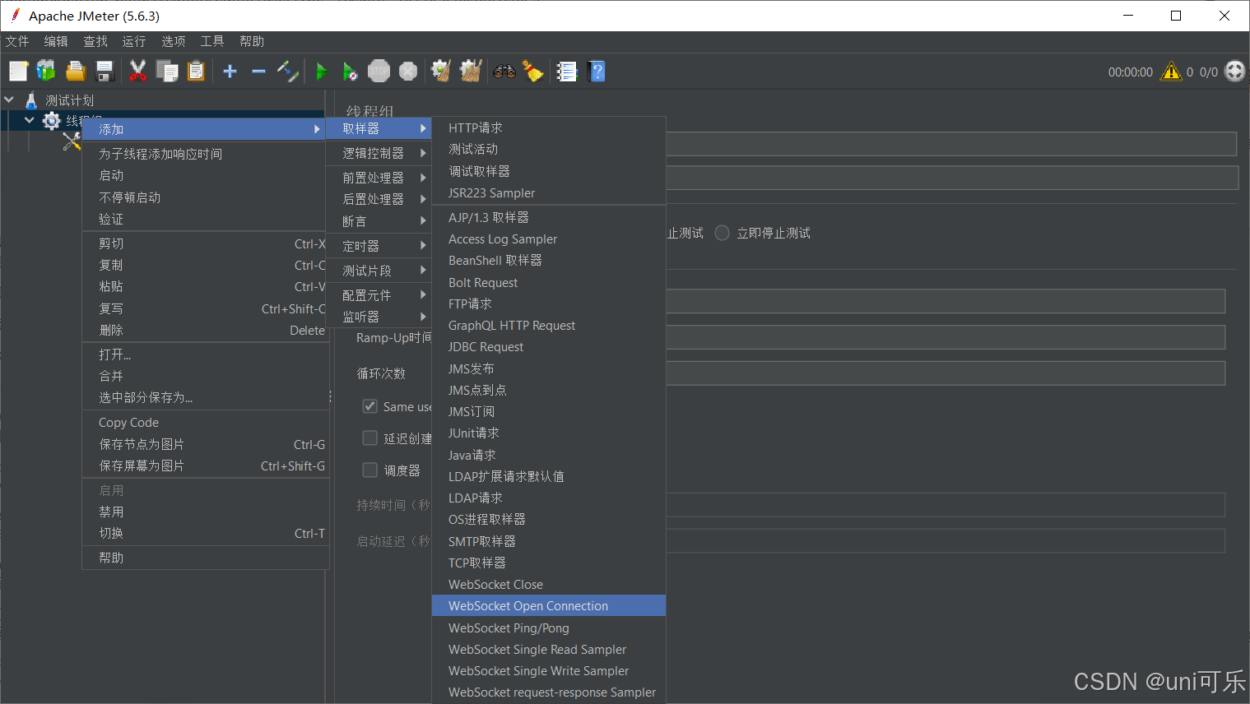The height and width of the screenshot is (704, 1250).
Task: Select the 测试片段 submenu entry
Action: point(379,271)
